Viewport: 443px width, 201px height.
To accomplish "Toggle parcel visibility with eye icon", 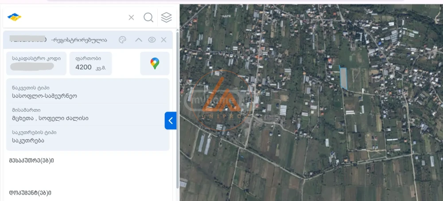I will [x=152, y=40].
